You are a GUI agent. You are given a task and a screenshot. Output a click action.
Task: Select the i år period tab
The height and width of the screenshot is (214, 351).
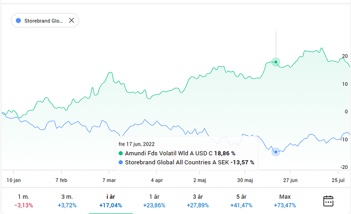pyautogui.click(x=110, y=201)
